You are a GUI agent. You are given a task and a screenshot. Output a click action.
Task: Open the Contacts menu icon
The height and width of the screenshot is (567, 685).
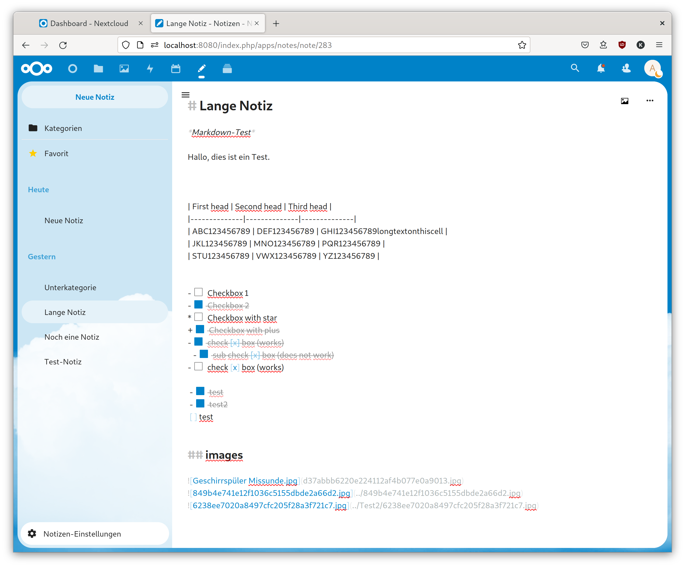coord(626,68)
